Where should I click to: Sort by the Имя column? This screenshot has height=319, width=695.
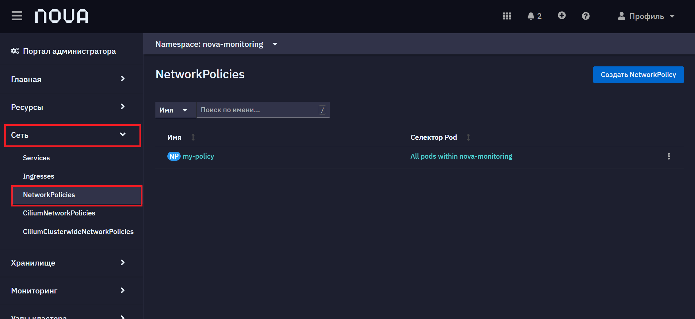[181, 137]
